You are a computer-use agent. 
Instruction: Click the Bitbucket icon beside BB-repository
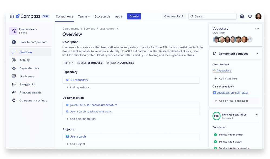pos(67,80)
